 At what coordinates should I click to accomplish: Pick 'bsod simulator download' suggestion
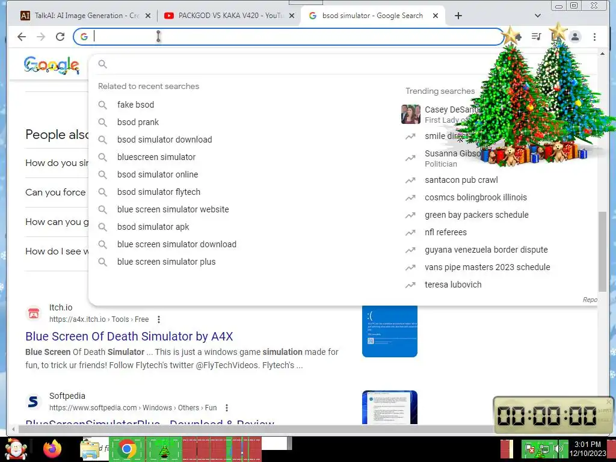(165, 140)
